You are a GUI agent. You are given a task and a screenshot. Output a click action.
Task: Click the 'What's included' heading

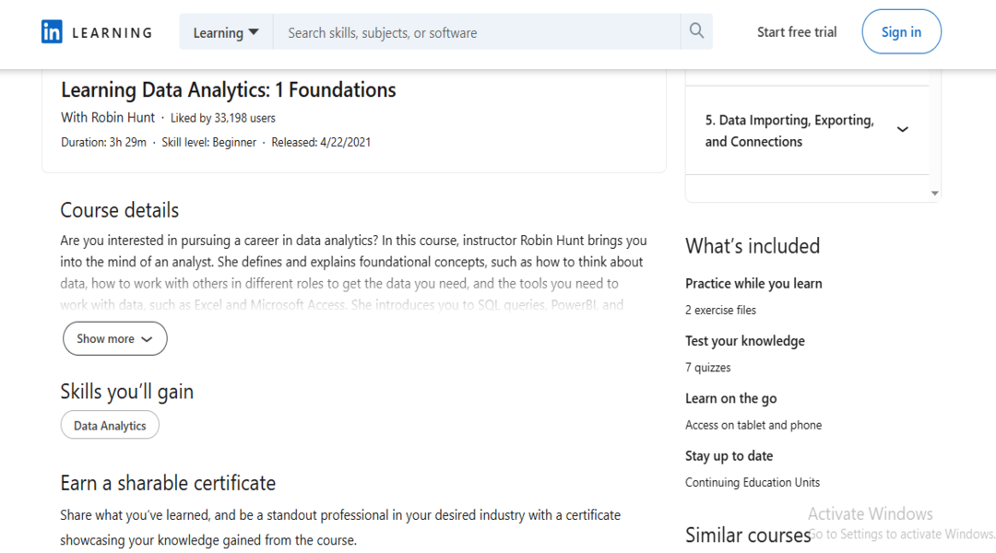[753, 246]
